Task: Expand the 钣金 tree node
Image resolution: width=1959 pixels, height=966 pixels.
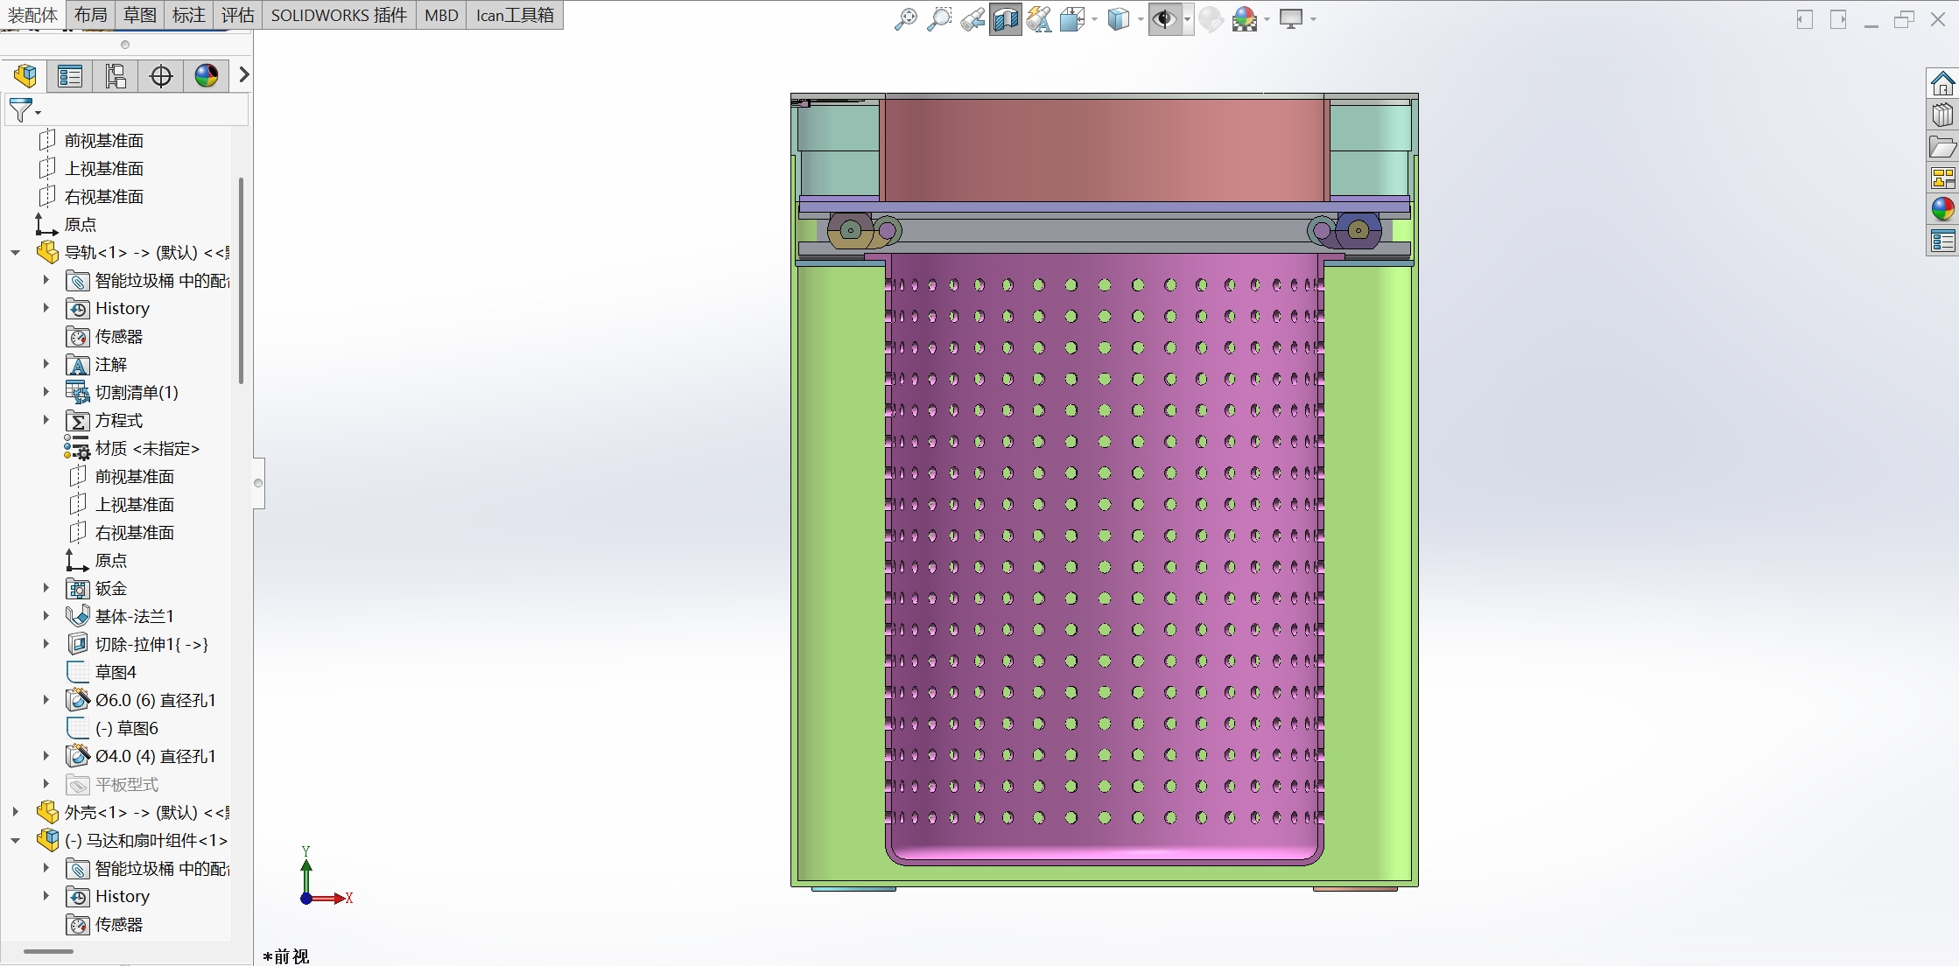Action: click(46, 588)
